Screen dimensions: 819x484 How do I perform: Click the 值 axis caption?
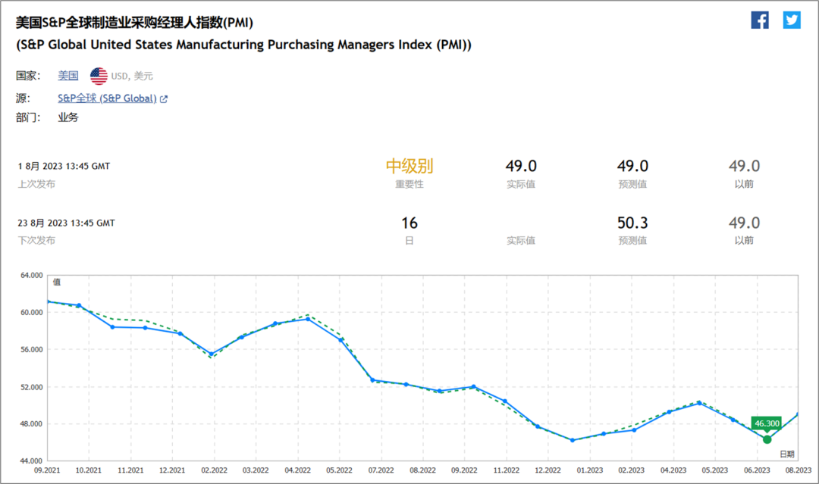coord(57,283)
